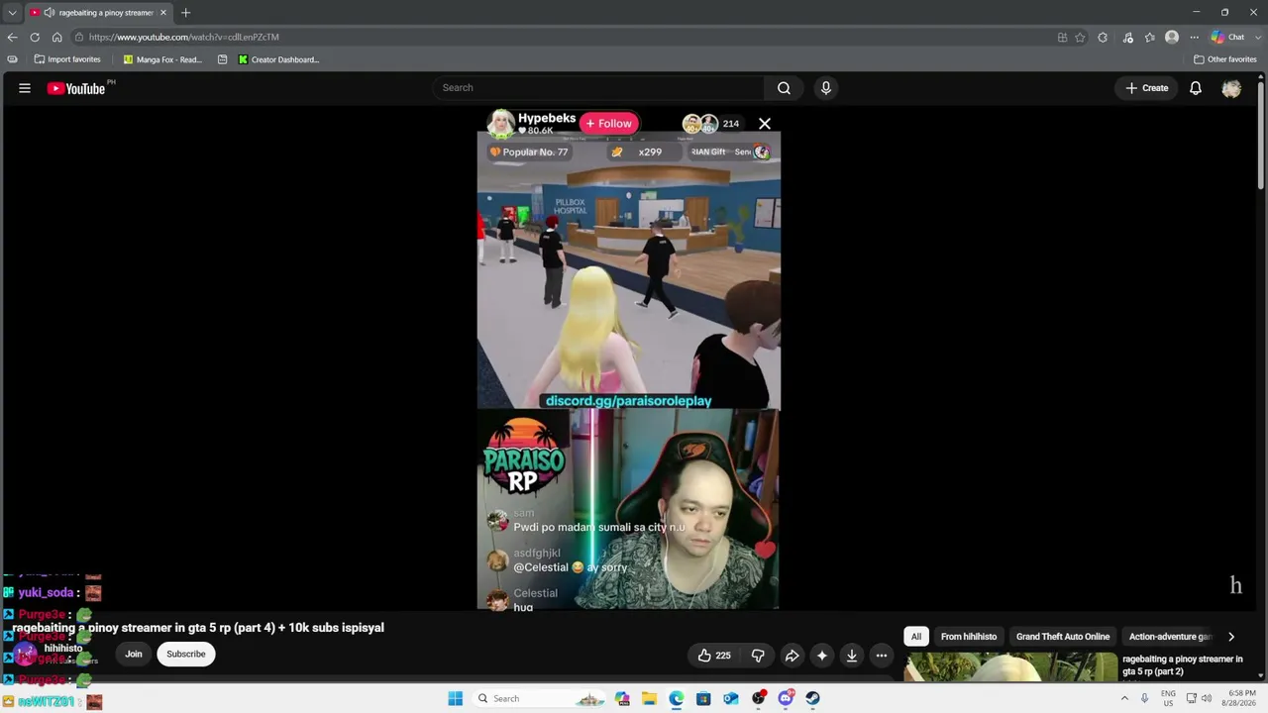Image resolution: width=1268 pixels, height=713 pixels.
Task: Open browser Settings and more menu
Action: [1194, 37]
